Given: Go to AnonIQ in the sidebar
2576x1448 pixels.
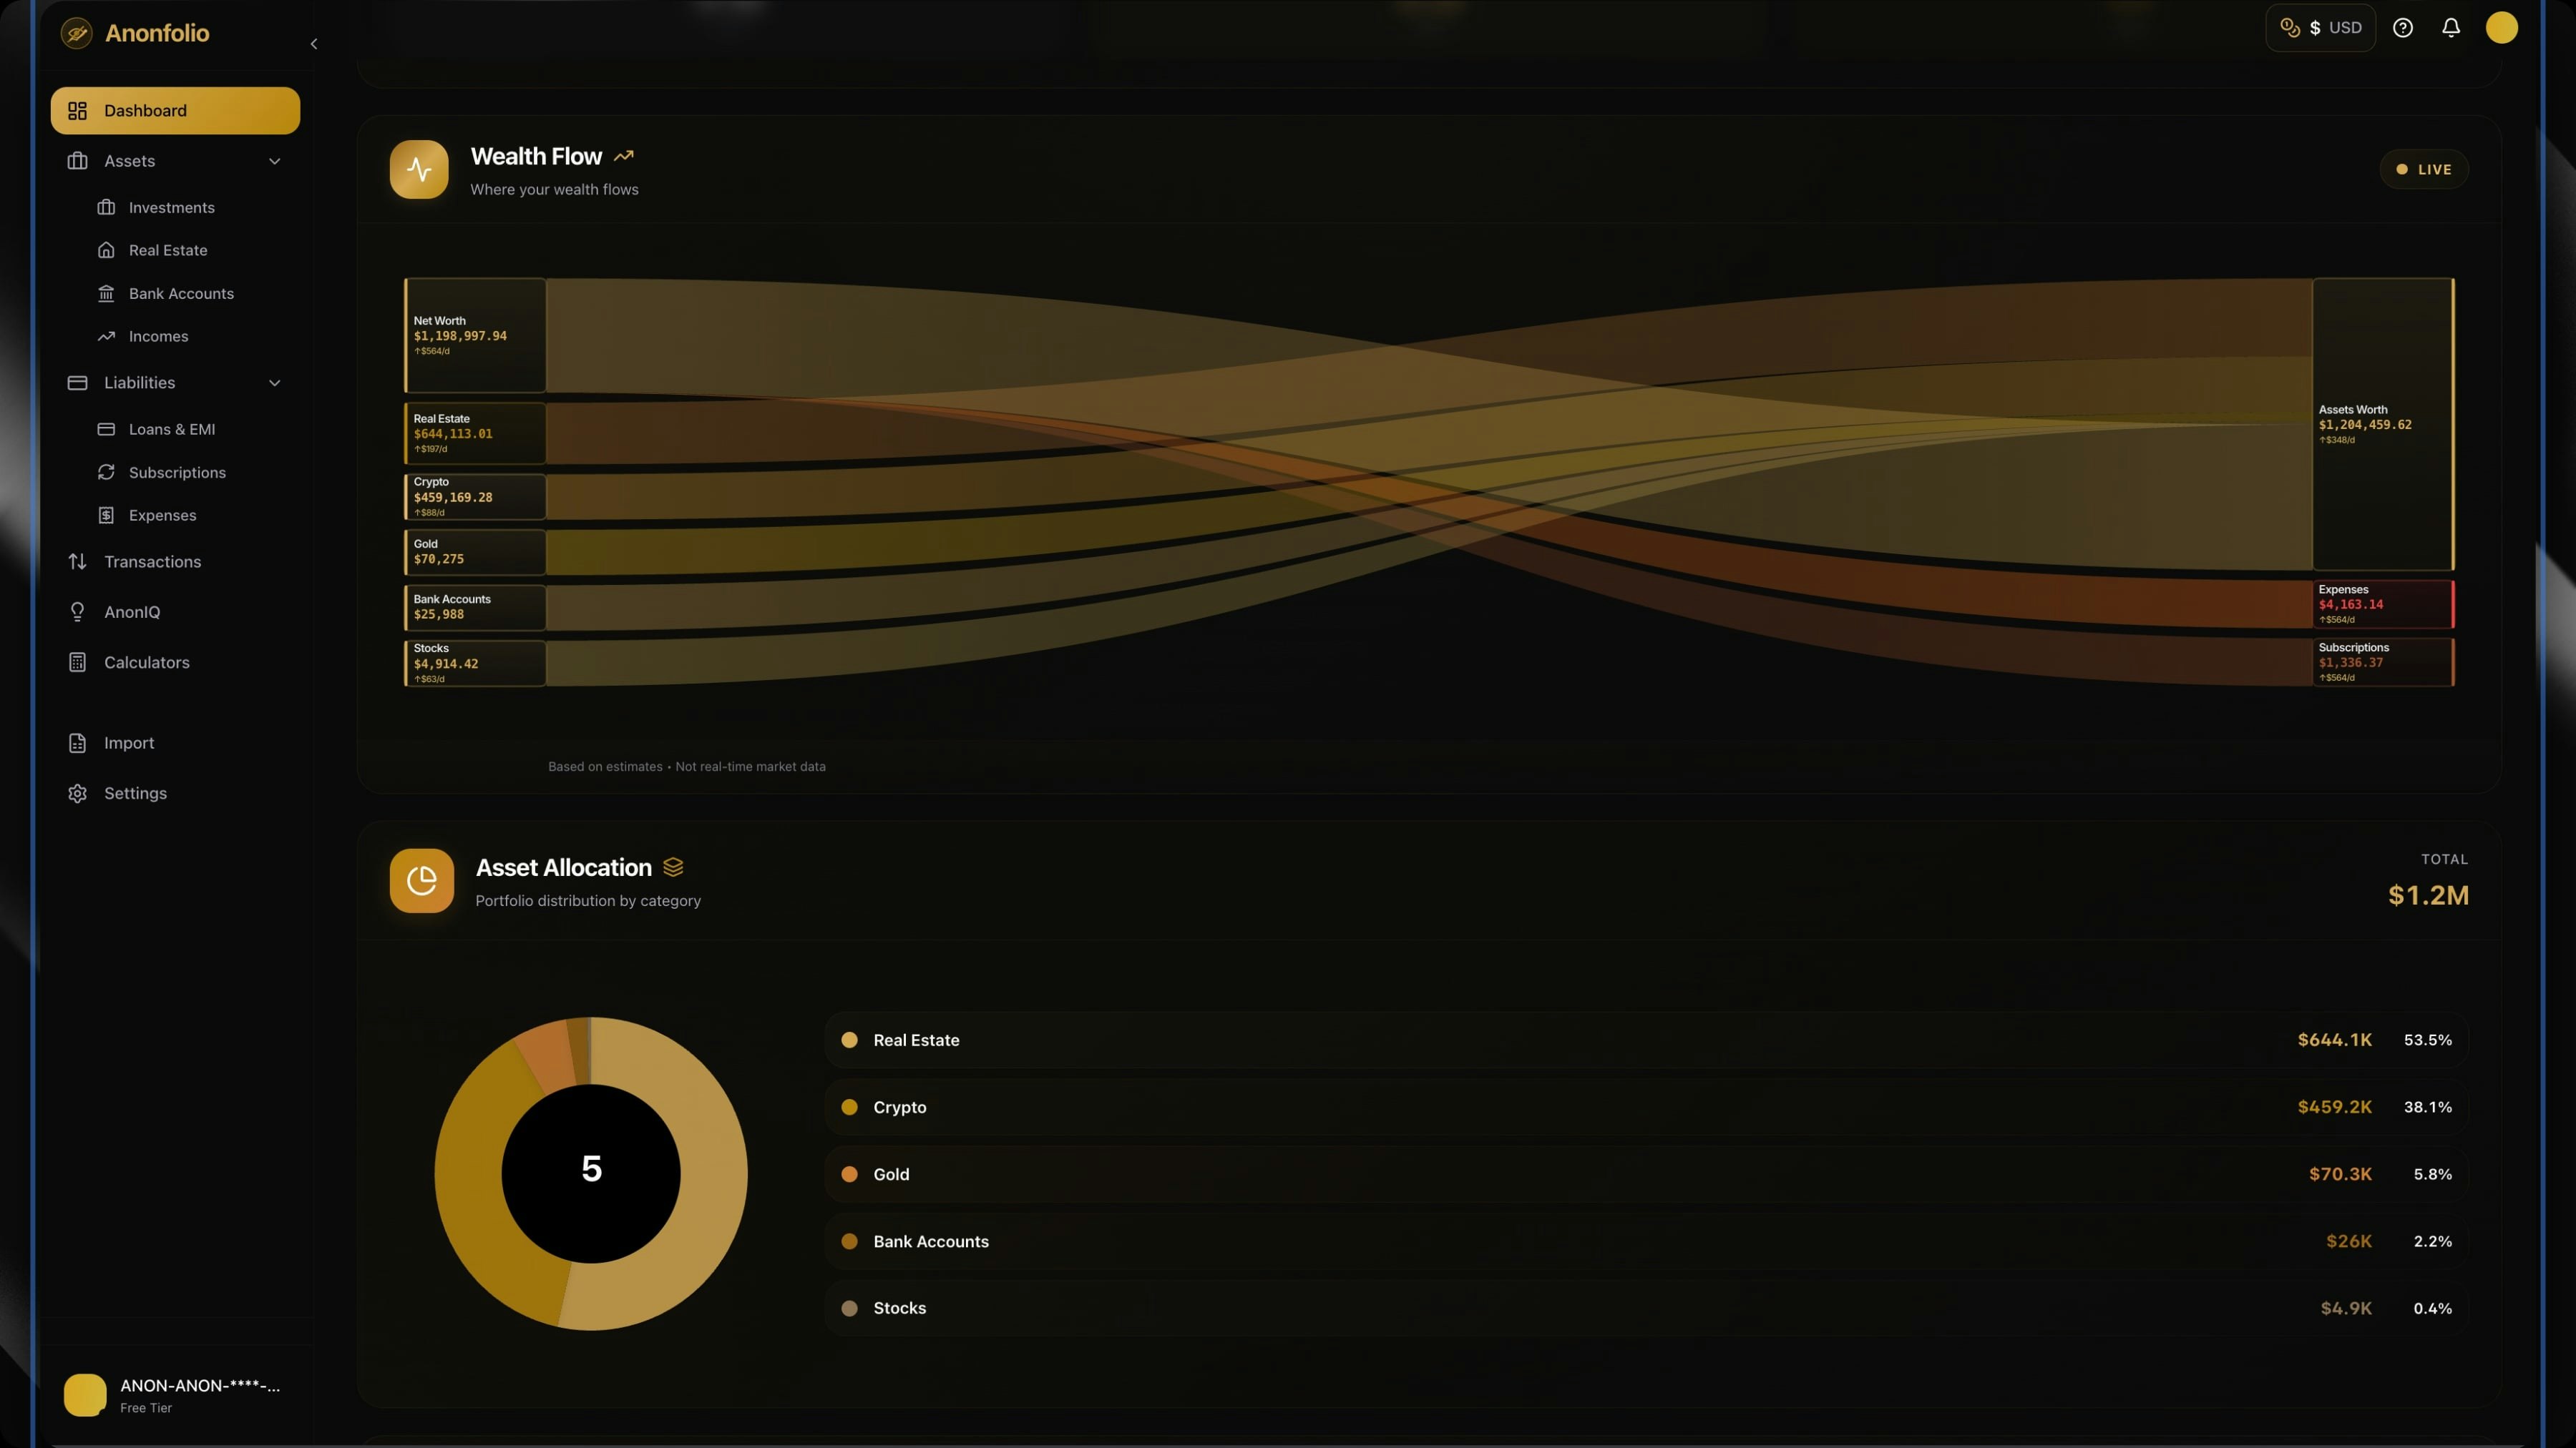Looking at the screenshot, I should point(132,611).
